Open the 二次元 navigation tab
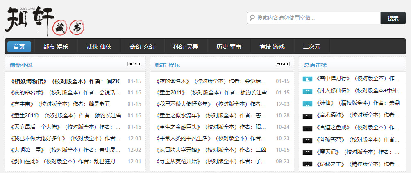The height and width of the screenshot is (173, 411). (312, 47)
